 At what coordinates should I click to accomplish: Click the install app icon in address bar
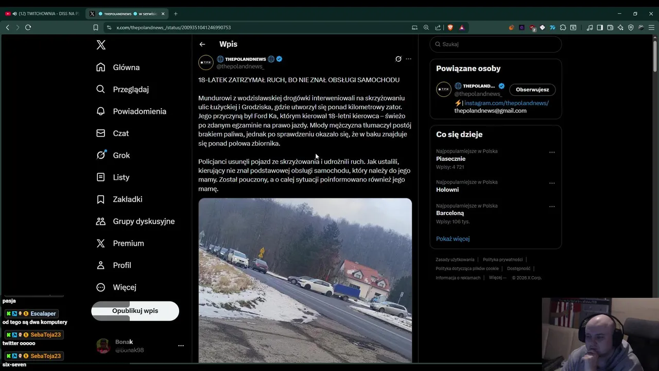pyautogui.click(x=414, y=27)
